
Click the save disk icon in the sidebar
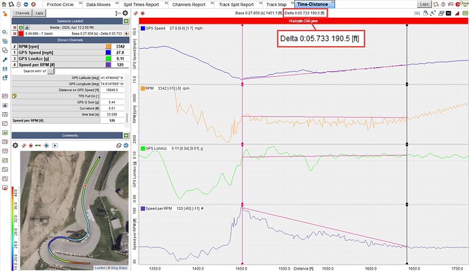pyautogui.click(x=5, y=69)
